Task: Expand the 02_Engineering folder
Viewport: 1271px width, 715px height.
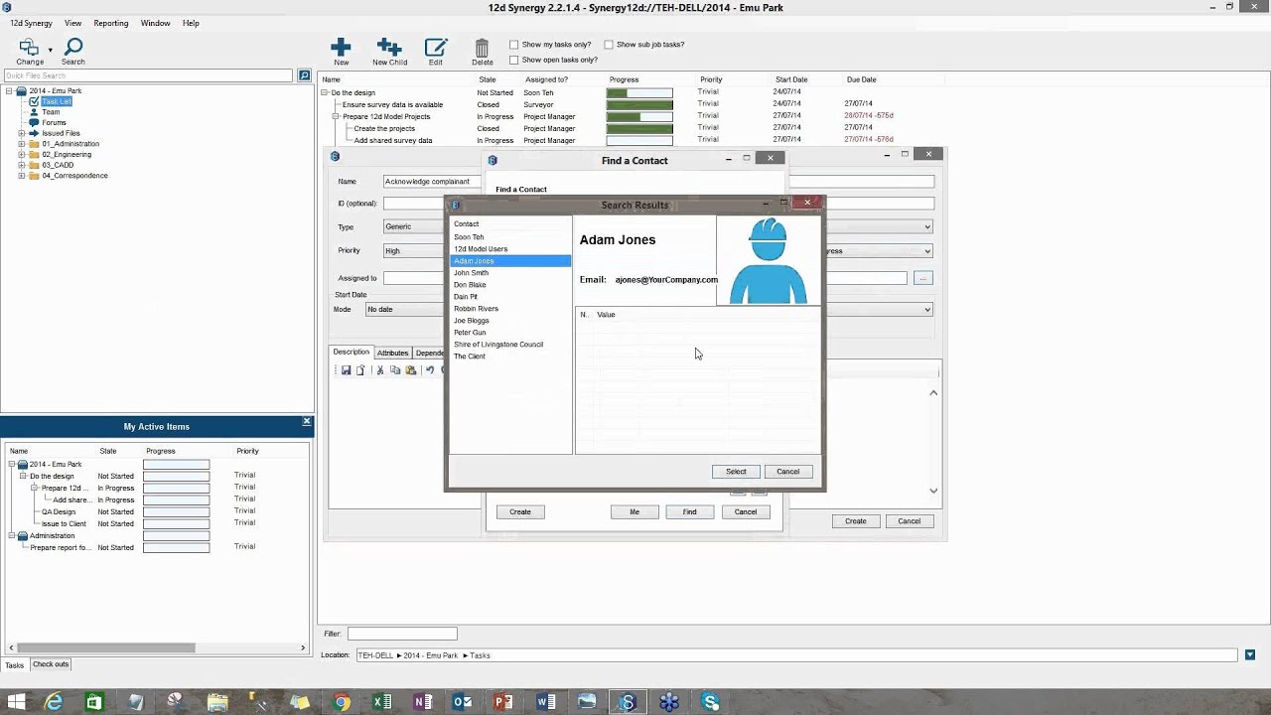Action: pyautogui.click(x=22, y=155)
